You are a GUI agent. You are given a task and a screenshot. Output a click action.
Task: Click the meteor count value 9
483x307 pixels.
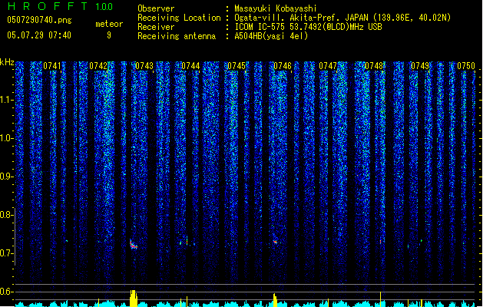pyautogui.click(x=109, y=35)
